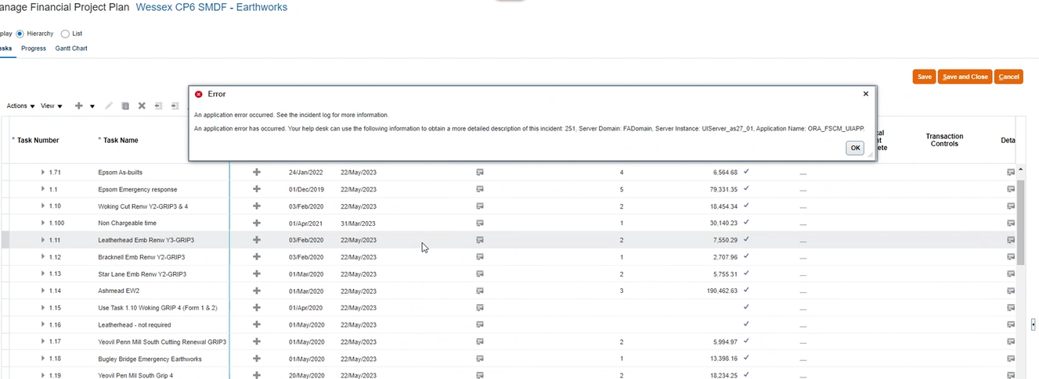This screenshot has height=379, width=1039.
Task: Click the disabled edit pencil icon in toolbar
Action: (x=109, y=106)
